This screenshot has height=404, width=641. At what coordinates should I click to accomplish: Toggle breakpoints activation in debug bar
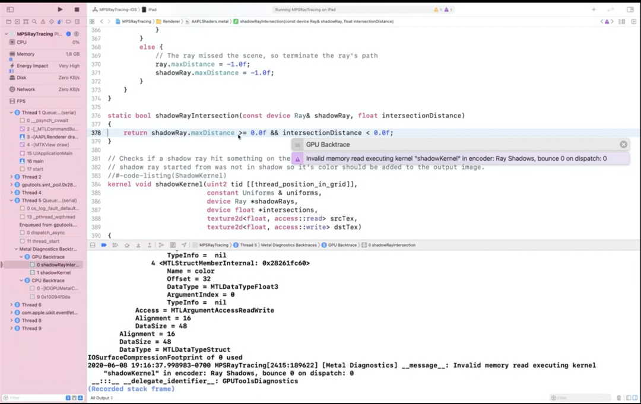coord(104,245)
